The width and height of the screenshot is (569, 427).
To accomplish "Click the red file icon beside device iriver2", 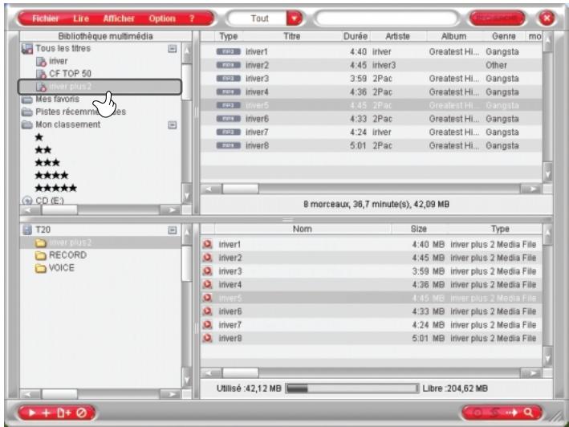I will point(208,258).
